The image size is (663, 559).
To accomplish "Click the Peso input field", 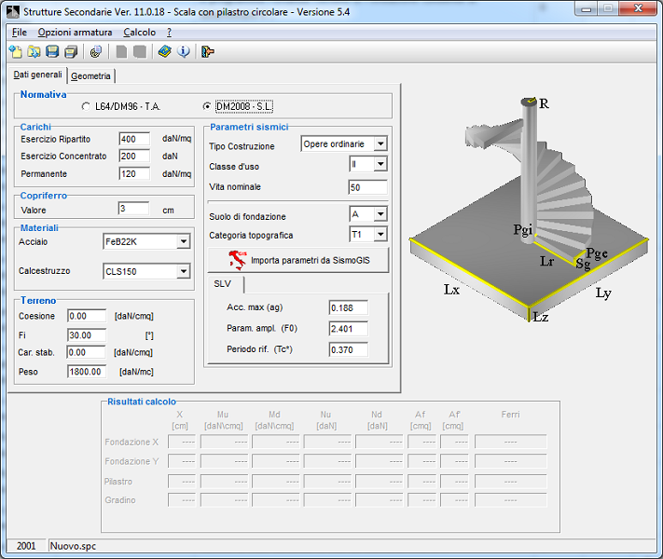I will pyautogui.click(x=87, y=372).
